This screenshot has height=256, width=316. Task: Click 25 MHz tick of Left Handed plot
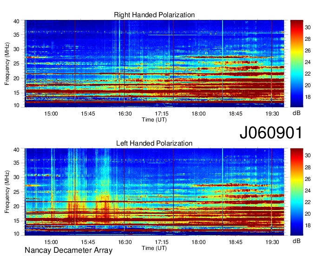(17, 192)
